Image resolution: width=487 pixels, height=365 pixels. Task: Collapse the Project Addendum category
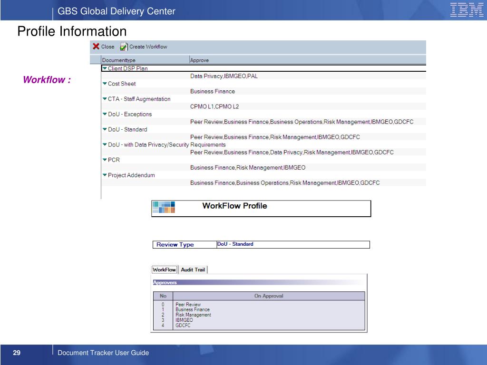(x=105, y=175)
